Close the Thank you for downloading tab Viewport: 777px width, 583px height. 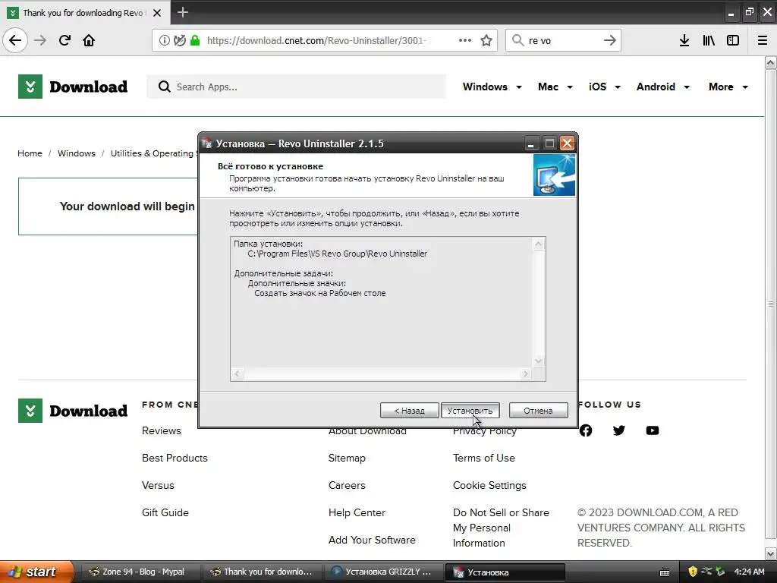[157, 13]
